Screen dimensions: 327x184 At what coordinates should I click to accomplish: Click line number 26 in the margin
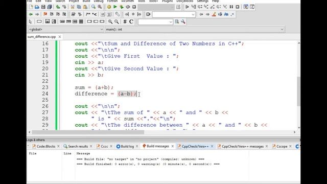pos(45,106)
